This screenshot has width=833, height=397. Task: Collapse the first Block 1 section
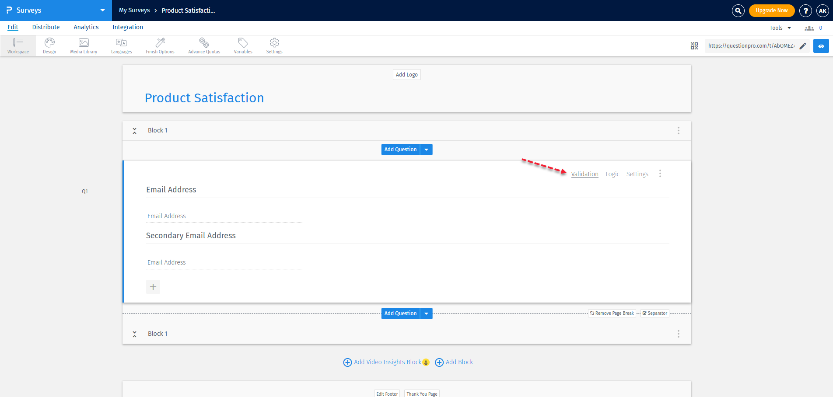[x=135, y=131]
